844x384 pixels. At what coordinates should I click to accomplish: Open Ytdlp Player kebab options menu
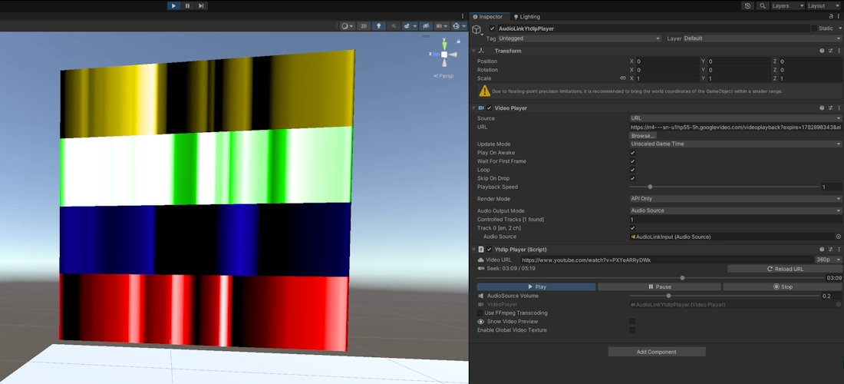839,250
